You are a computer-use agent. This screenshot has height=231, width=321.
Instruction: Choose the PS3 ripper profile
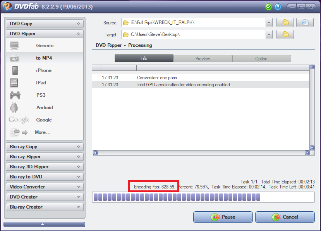point(45,95)
